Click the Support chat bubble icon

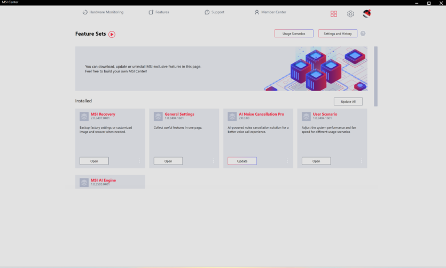[x=207, y=12]
